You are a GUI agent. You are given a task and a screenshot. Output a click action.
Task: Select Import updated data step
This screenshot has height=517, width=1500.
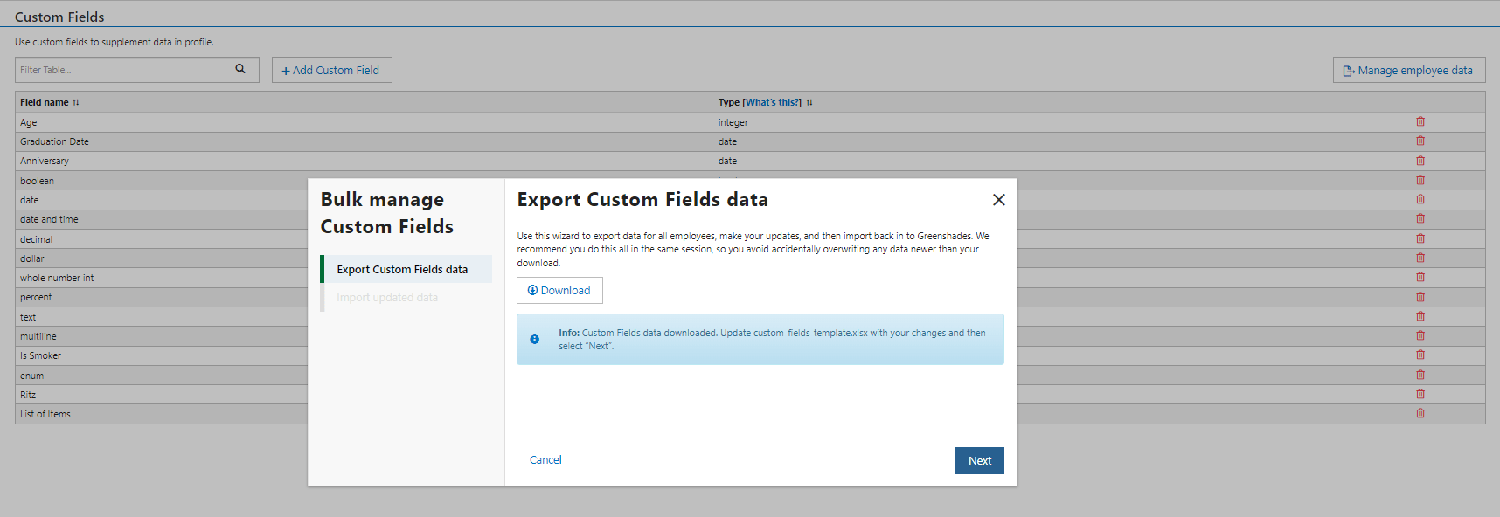(x=387, y=298)
